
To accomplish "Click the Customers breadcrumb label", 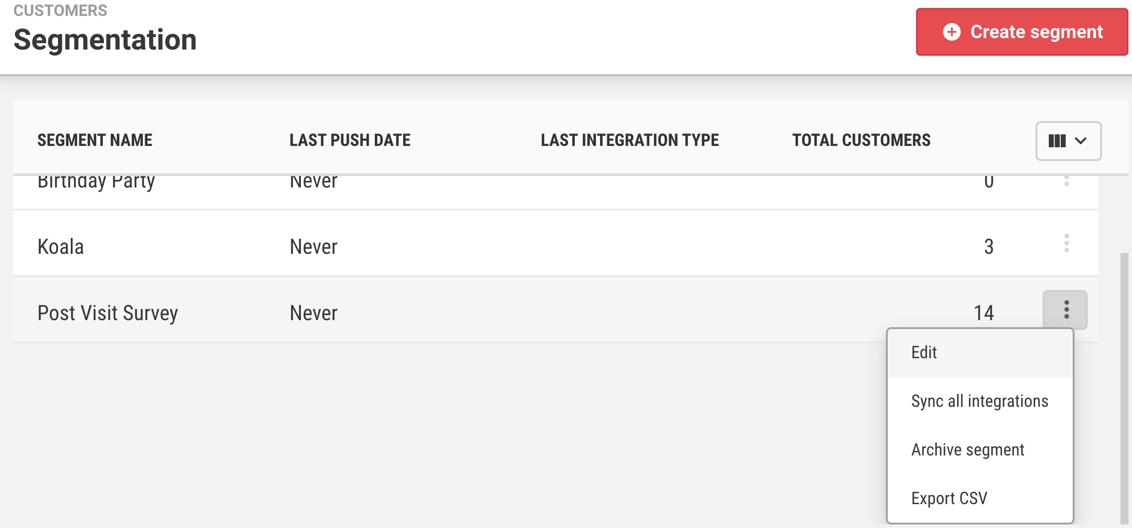I will click(x=60, y=11).
